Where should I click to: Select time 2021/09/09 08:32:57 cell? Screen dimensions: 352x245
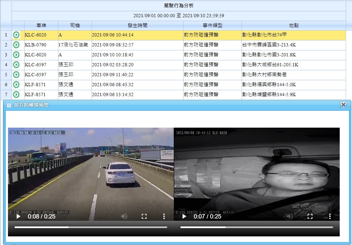pyautogui.click(x=137, y=45)
